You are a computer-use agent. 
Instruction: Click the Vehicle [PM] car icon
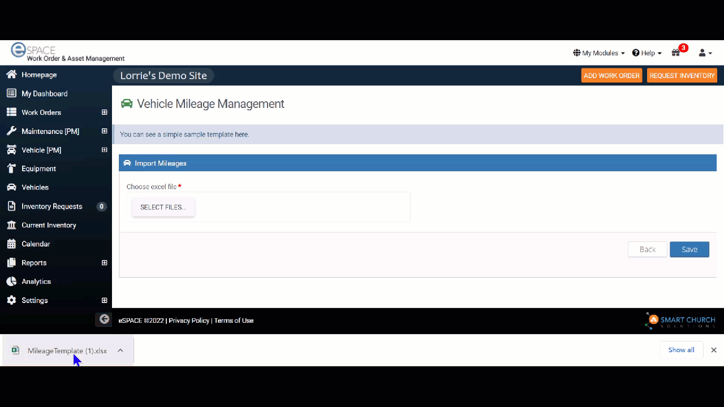click(x=11, y=150)
